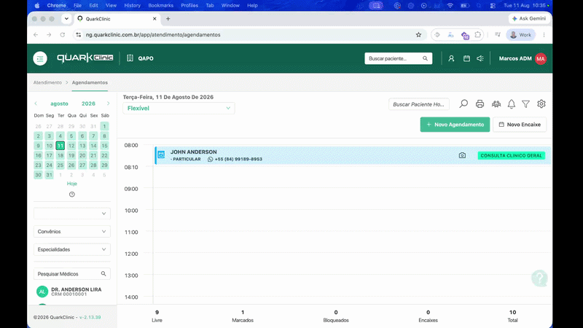Image resolution: width=583 pixels, height=328 pixels.
Task: Open the floating help bubble icon
Action: pos(539,278)
